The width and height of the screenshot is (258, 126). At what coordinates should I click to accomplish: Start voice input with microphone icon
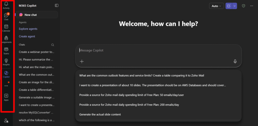pos(235,61)
